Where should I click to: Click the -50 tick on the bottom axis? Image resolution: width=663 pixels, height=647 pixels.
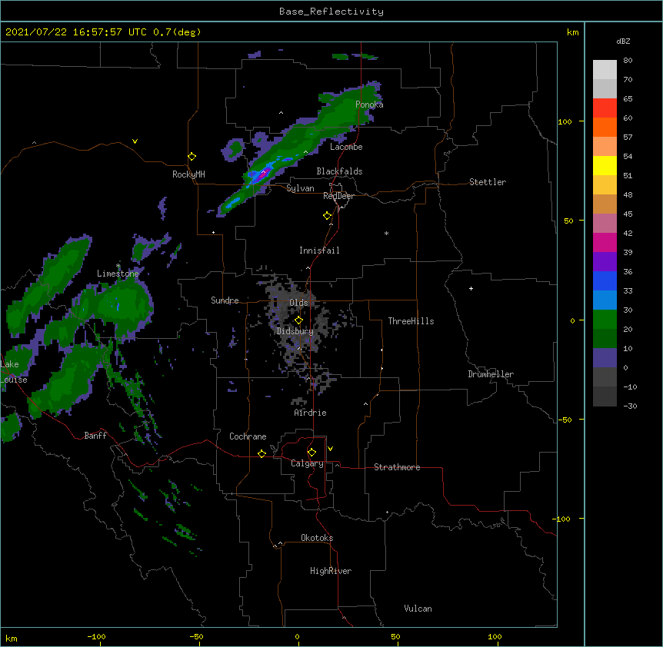[196, 636]
